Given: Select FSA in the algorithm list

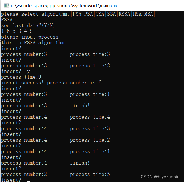Looking at the screenshot, I should pos(77,14).
